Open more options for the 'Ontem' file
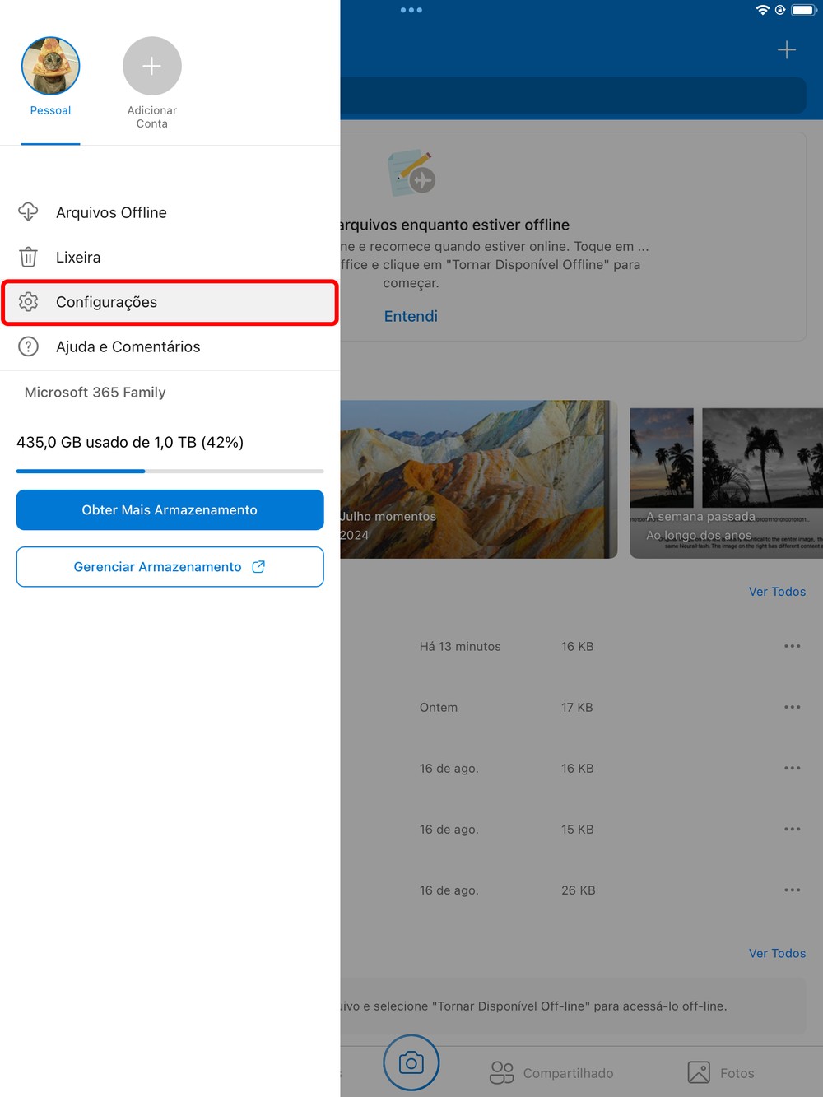The image size is (823, 1097). coord(792,708)
